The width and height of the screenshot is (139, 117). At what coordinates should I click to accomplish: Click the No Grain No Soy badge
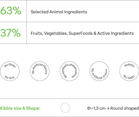(10, 71)
